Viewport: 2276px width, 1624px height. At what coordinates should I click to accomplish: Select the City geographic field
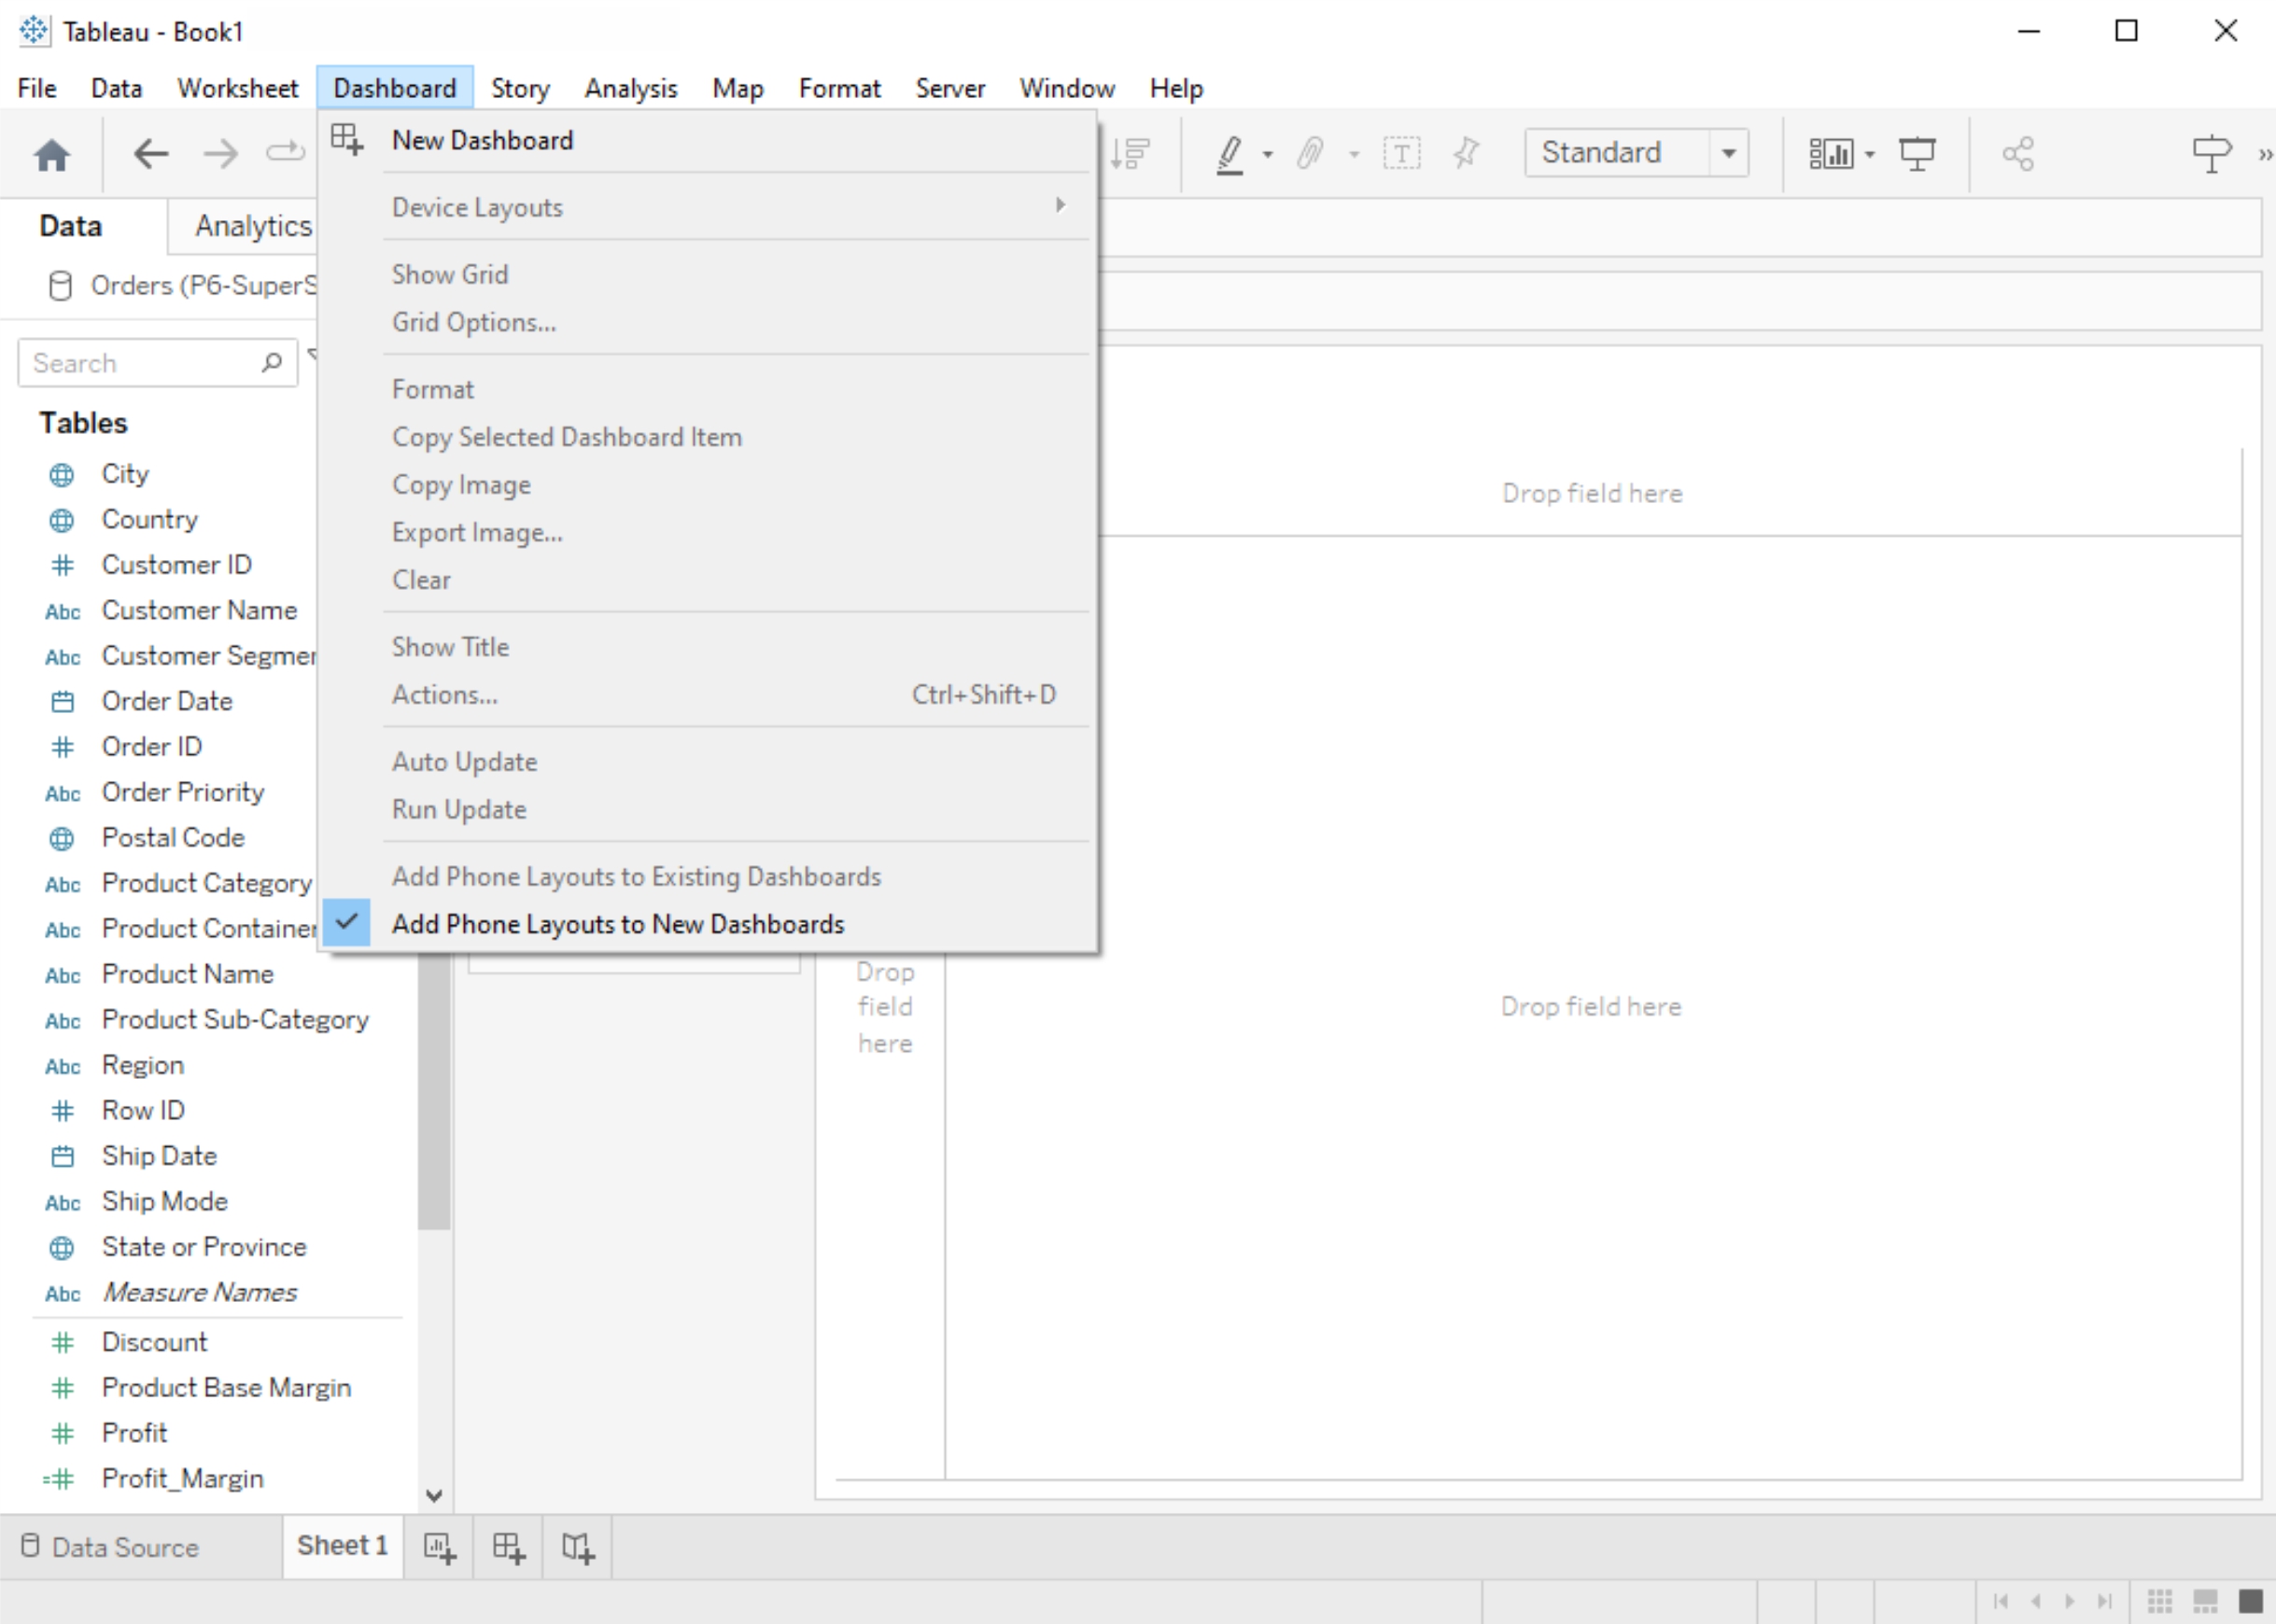(x=125, y=474)
